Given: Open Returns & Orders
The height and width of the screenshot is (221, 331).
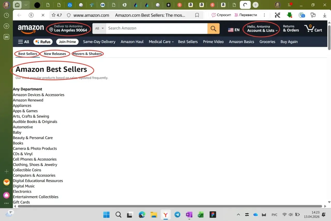Looking at the screenshot, I should [x=291, y=28].
